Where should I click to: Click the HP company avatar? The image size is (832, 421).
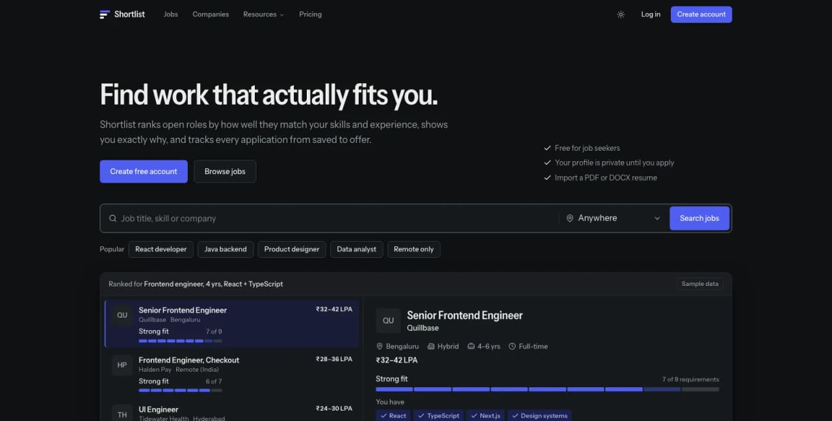122,365
